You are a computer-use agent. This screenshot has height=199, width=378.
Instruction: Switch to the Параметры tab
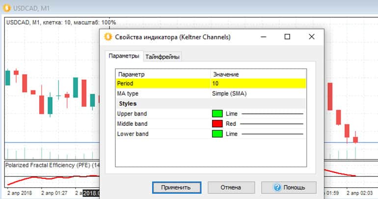(x=124, y=56)
